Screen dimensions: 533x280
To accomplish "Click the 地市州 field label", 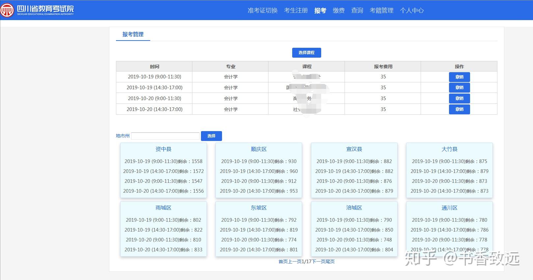I will pyautogui.click(x=123, y=136).
